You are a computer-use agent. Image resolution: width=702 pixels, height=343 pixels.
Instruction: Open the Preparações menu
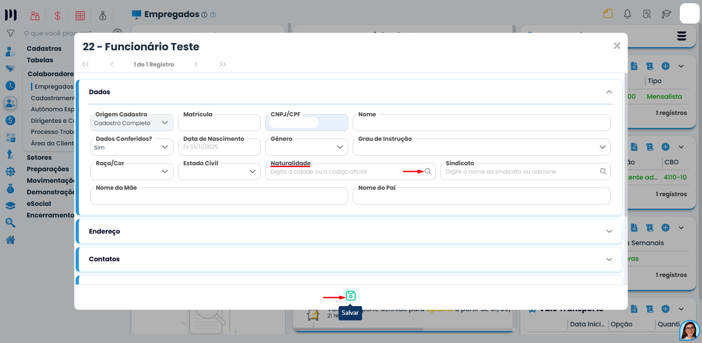click(x=48, y=169)
